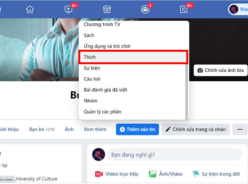Screen dimensions: 248x184
Task: Open the Ảnh tab
Action: [69, 129]
